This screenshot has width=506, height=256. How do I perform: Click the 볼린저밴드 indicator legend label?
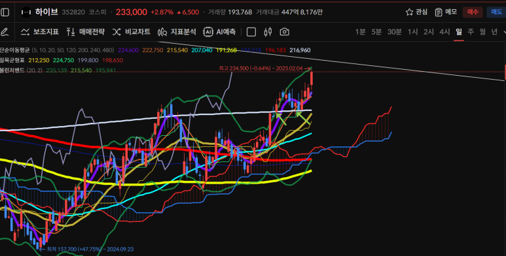click(x=12, y=70)
